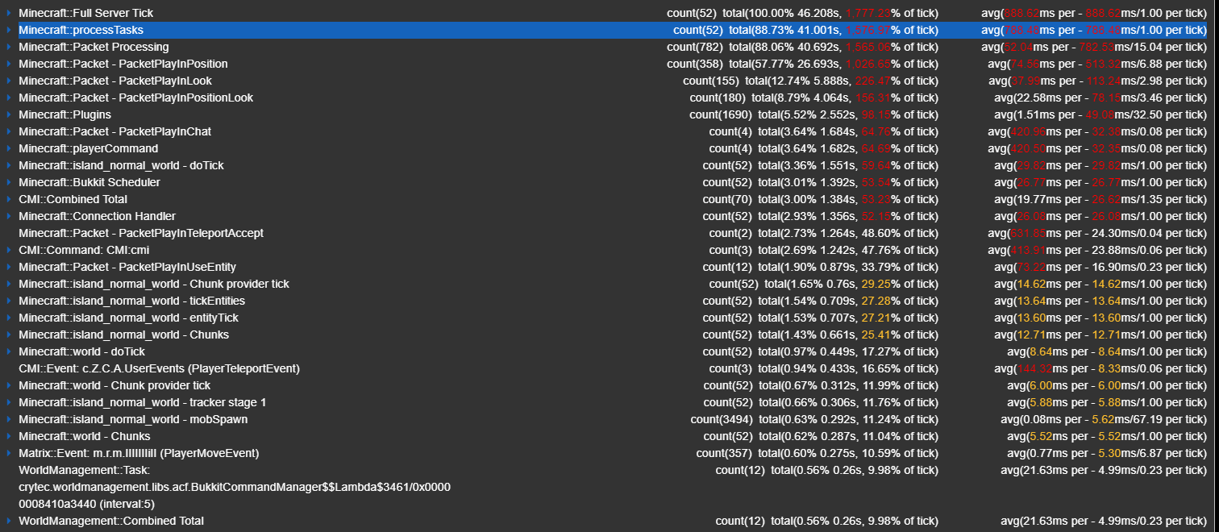Image resolution: width=1219 pixels, height=532 pixels.
Task: Expand the Minecraft::Packet Processing node
Action: click(x=9, y=47)
